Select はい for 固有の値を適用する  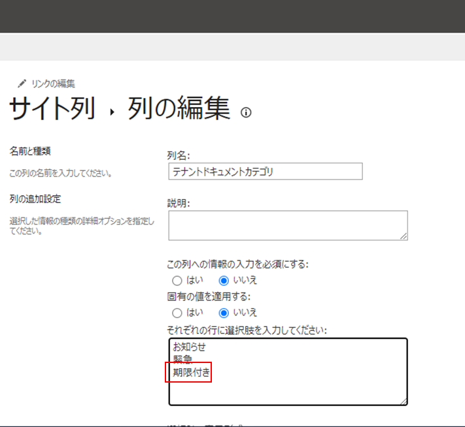click(x=177, y=312)
